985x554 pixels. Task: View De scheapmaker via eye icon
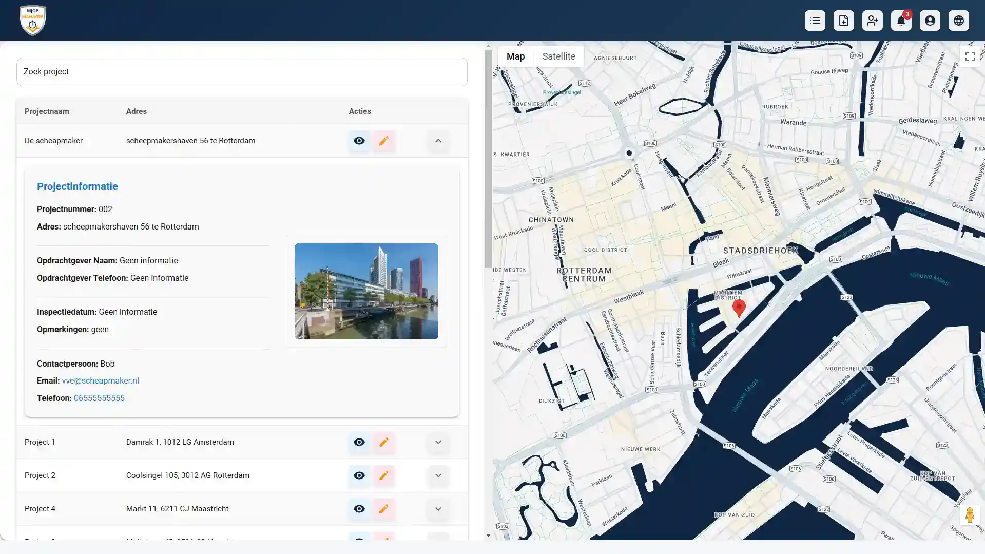[359, 141]
